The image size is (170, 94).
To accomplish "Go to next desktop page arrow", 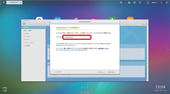I will pyautogui.click(x=168, y=50).
